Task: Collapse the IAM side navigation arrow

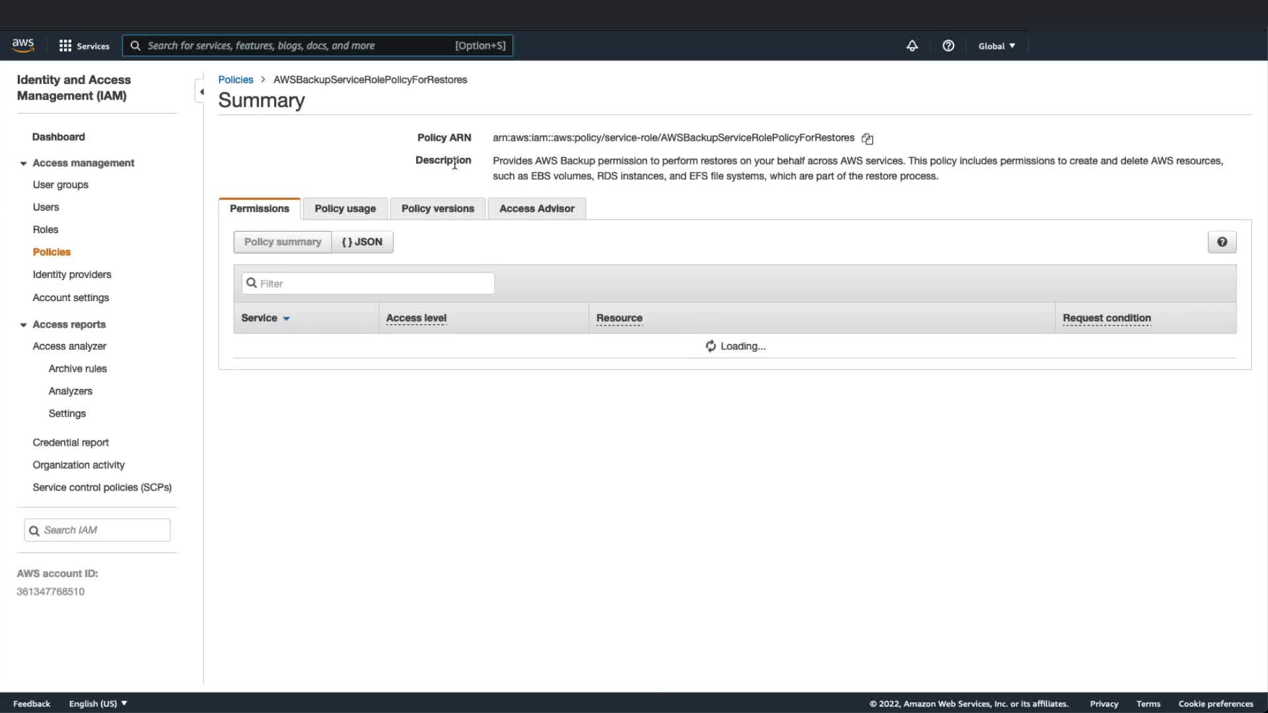Action: tap(201, 92)
